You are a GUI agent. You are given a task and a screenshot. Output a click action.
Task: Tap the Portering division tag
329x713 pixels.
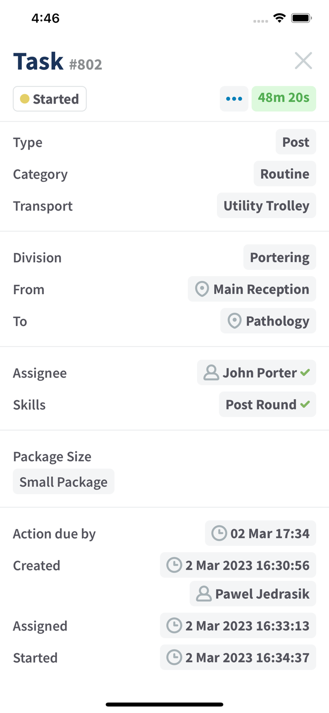(280, 257)
